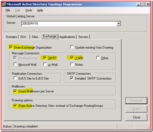Screen dimensions: 153x132
Task: Open the File menu
Action: click(8, 10)
